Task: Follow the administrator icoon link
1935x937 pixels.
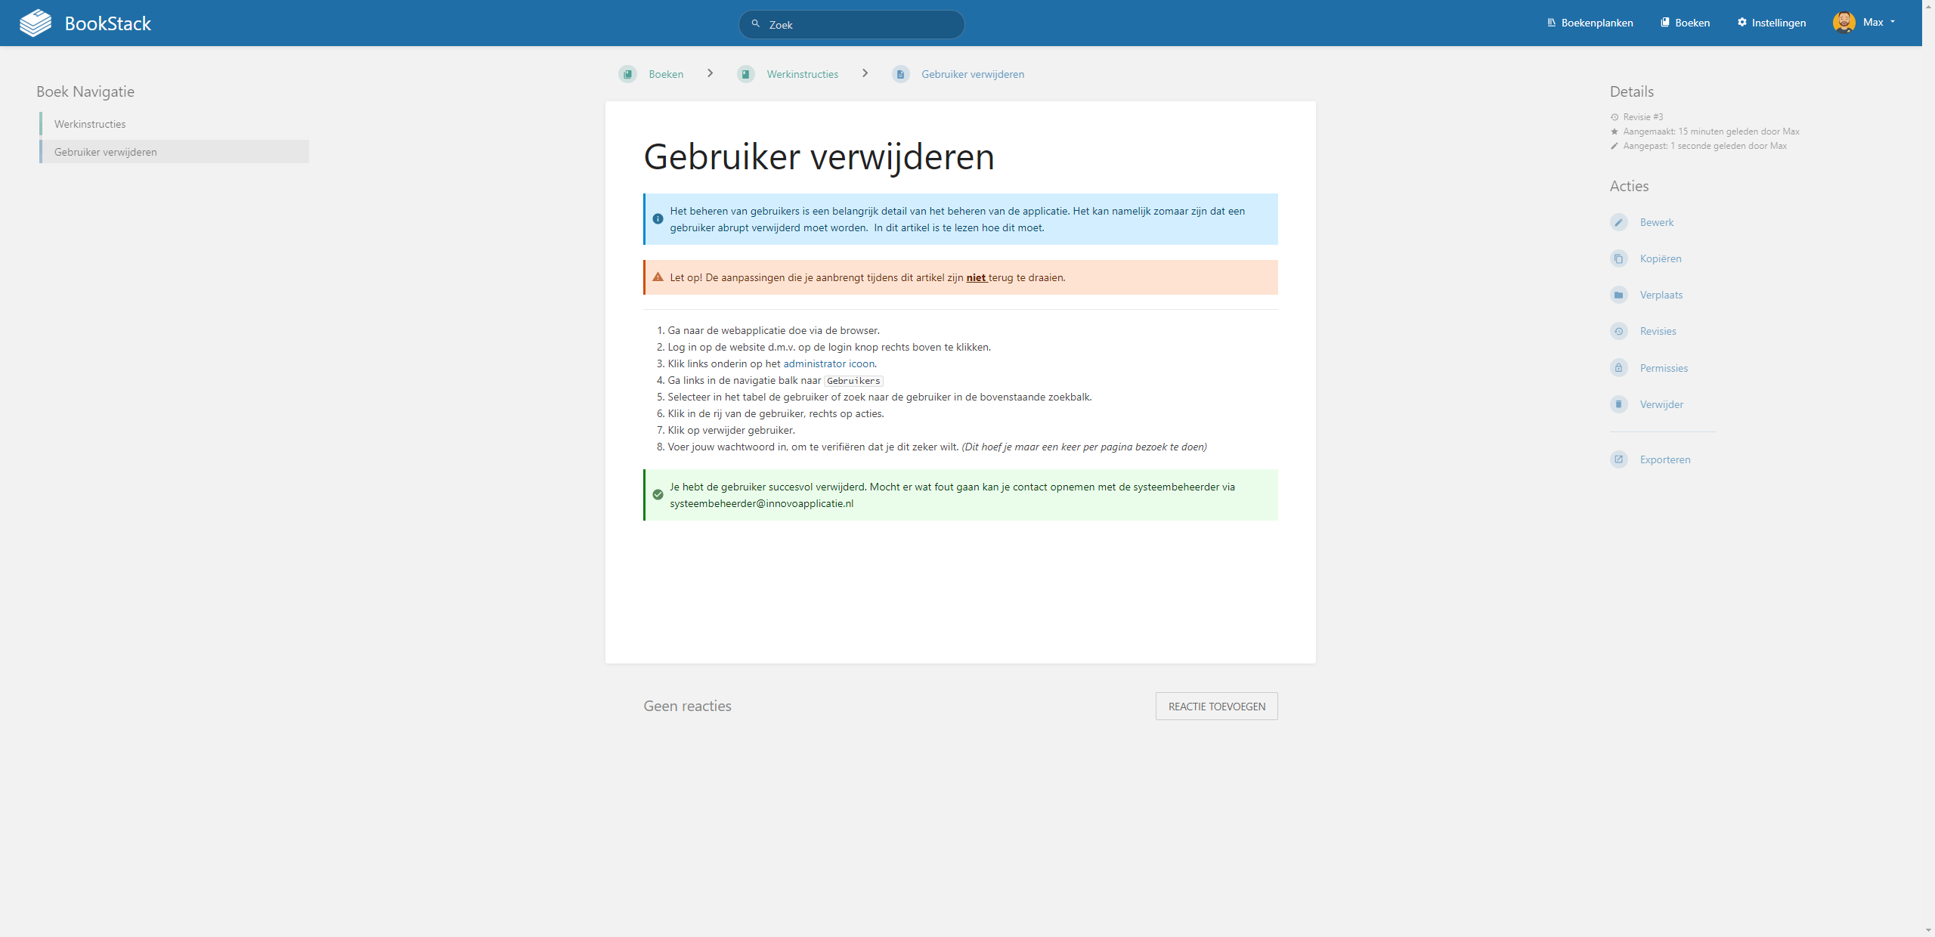Action: 828,363
